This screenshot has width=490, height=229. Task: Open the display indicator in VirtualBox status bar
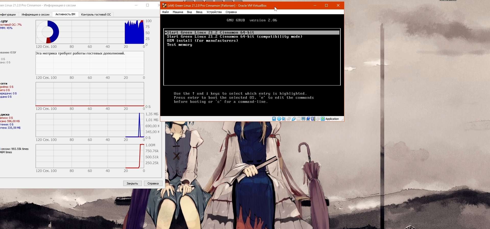point(303,119)
